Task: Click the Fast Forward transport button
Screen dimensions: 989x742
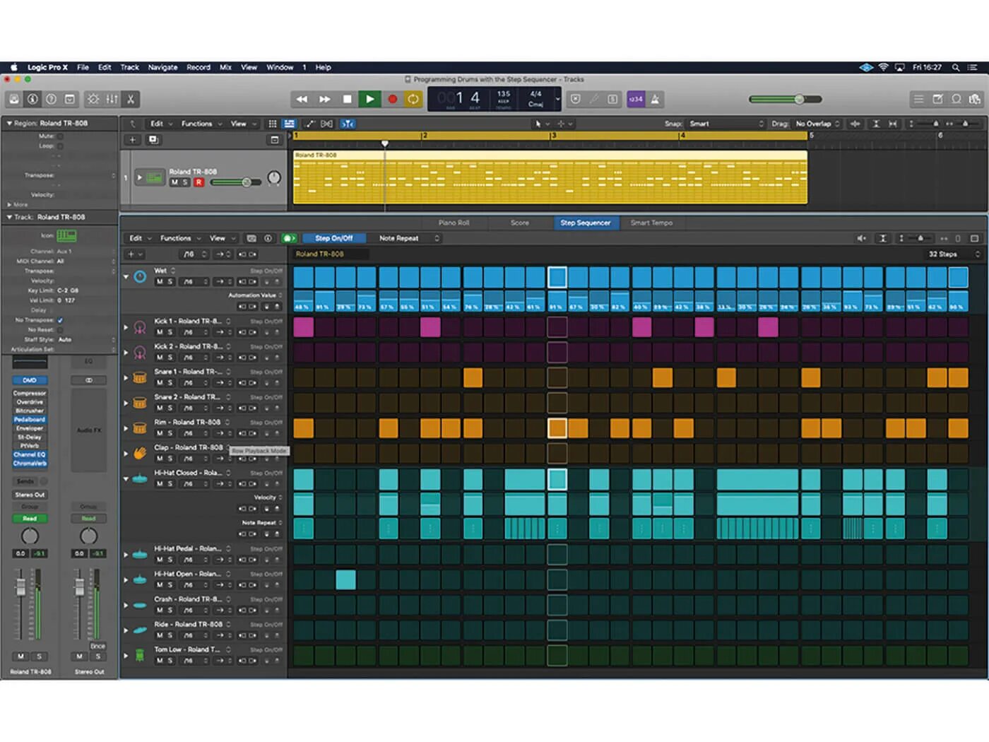Action: coord(324,99)
